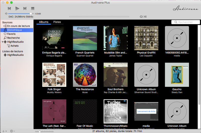Click the yellow minimize window button
Viewport: 201px width, 133px height.
pyautogui.click(x=7, y=3)
